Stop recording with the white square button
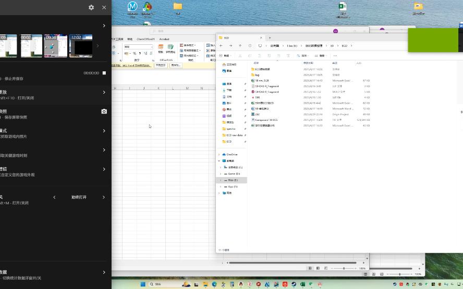This screenshot has width=463, height=289. [104, 73]
